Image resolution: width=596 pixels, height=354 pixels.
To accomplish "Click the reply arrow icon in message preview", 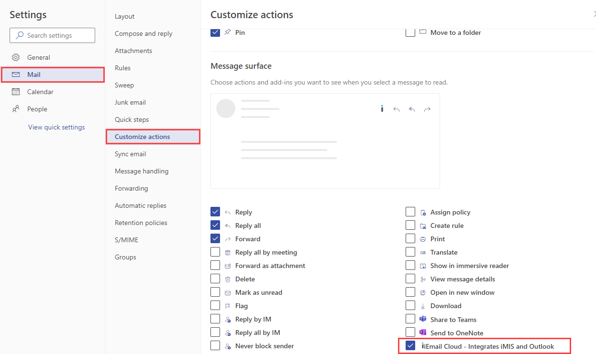I will (x=396, y=109).
